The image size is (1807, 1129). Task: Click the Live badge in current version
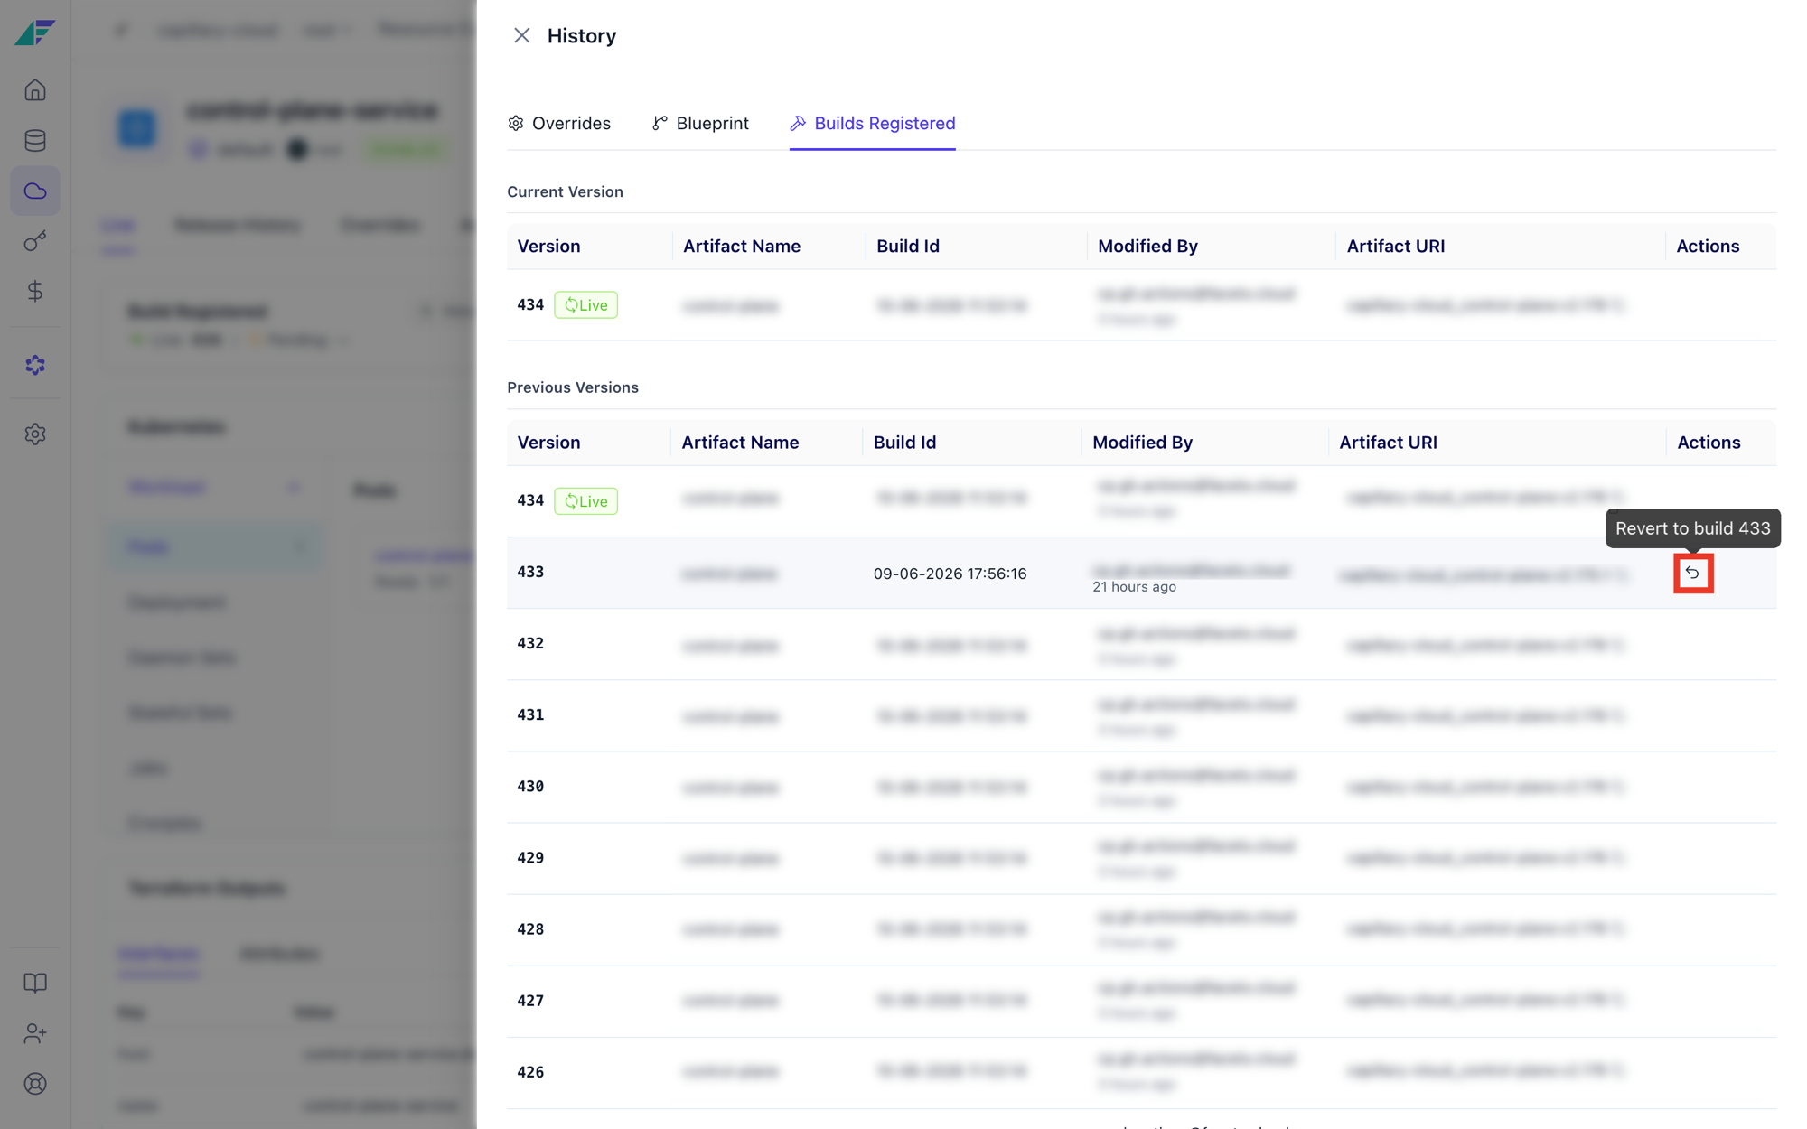585,305
